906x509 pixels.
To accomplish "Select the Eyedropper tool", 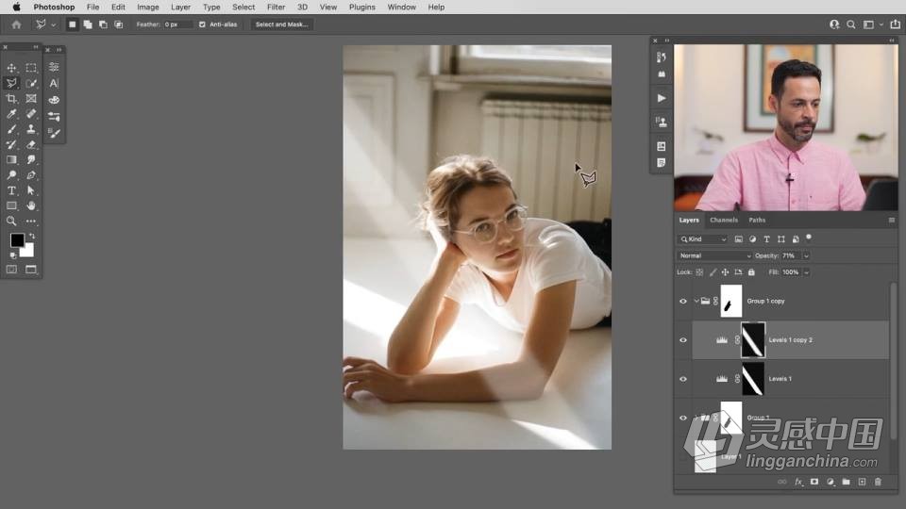I will coord(11,114).
